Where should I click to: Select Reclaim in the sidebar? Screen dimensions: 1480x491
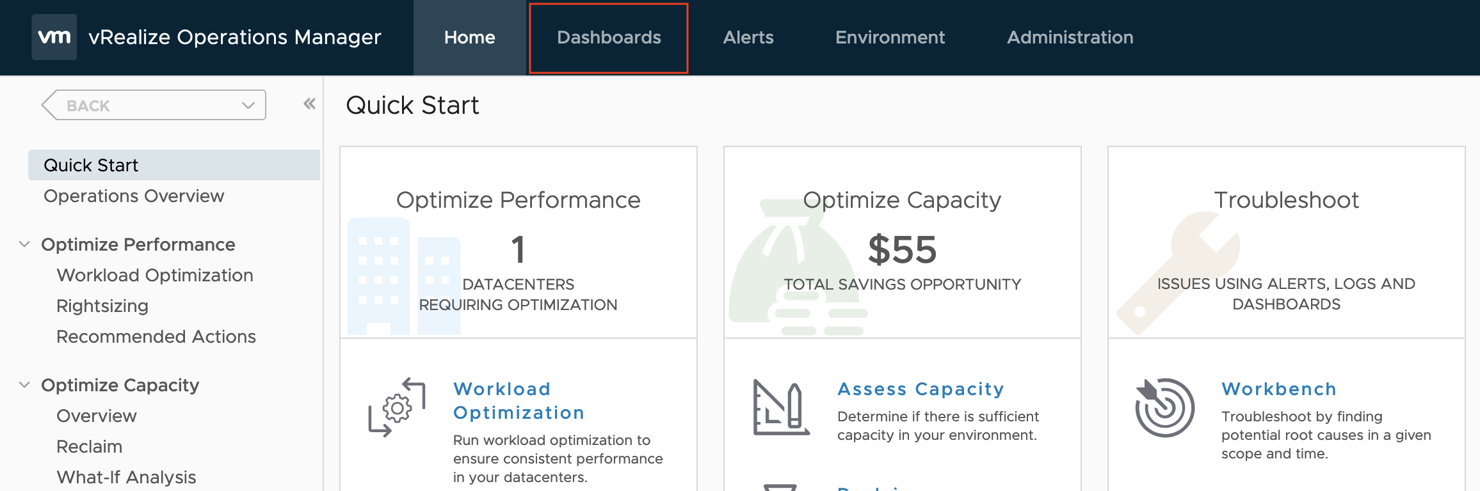pyautogui.click(x=90, y=446)
